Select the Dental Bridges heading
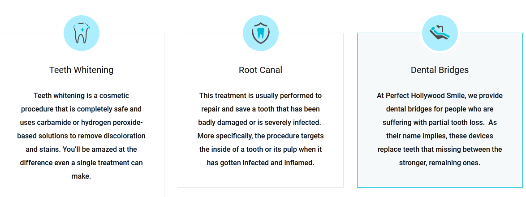Viewport: 526px width, 197px height. (x=440, y=70)
